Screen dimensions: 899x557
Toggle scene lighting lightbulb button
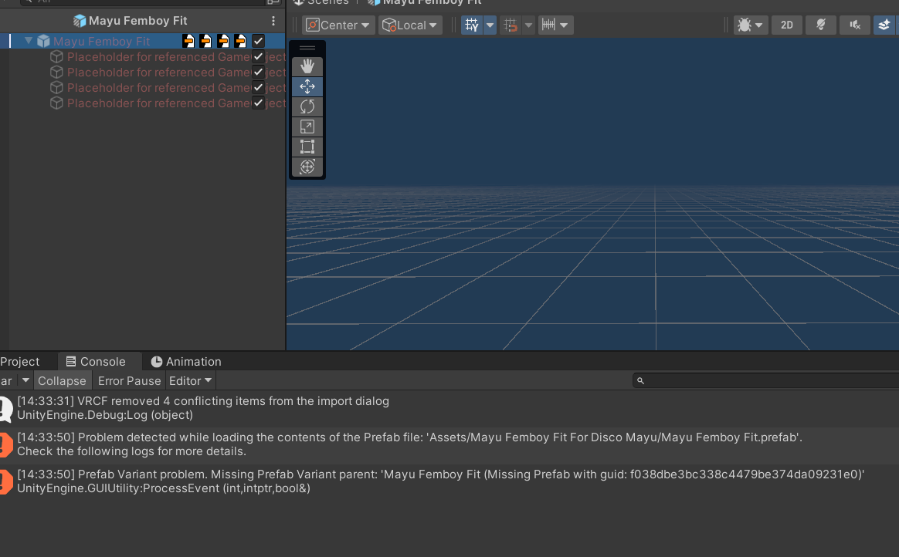click(x=821, y=25)
